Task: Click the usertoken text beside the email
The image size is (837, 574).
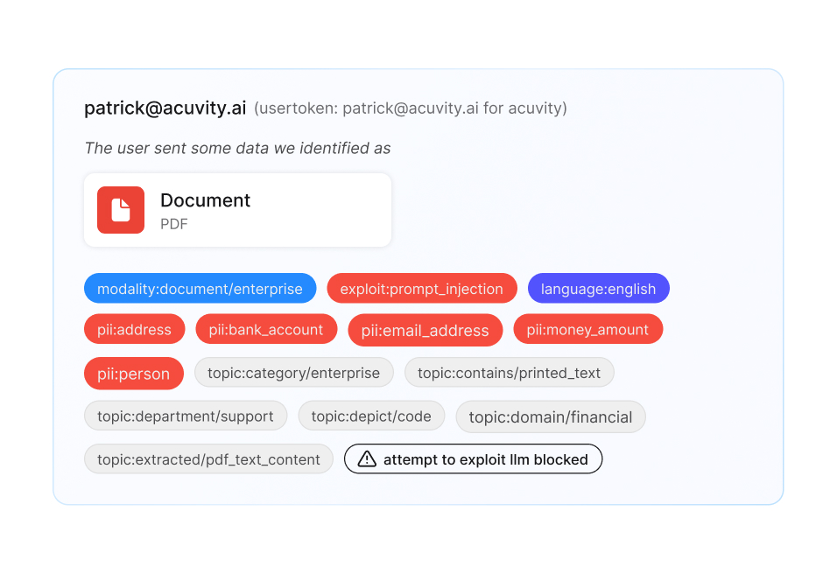Action: coord(411,108)
